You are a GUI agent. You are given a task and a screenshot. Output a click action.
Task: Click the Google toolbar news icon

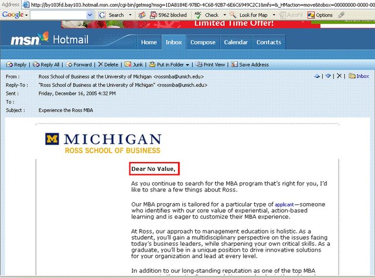click(142, 15)
